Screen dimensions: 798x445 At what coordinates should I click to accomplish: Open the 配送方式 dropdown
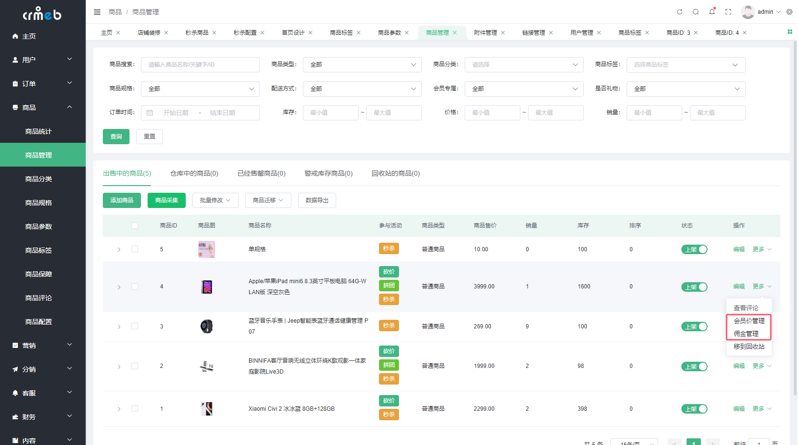tap(362, 89)
